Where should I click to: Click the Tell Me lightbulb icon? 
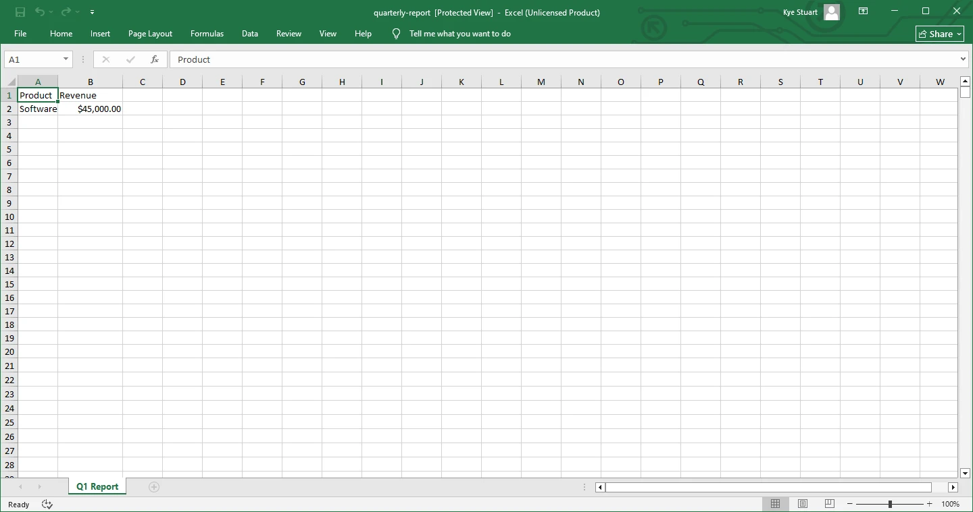pos(397,34)
